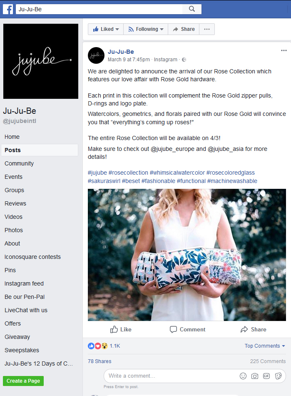Attach a photo using the camera icon
Image resolution: width=291 pixels, height=396 pixels.
pyautogui.click(x=255, y=376)
